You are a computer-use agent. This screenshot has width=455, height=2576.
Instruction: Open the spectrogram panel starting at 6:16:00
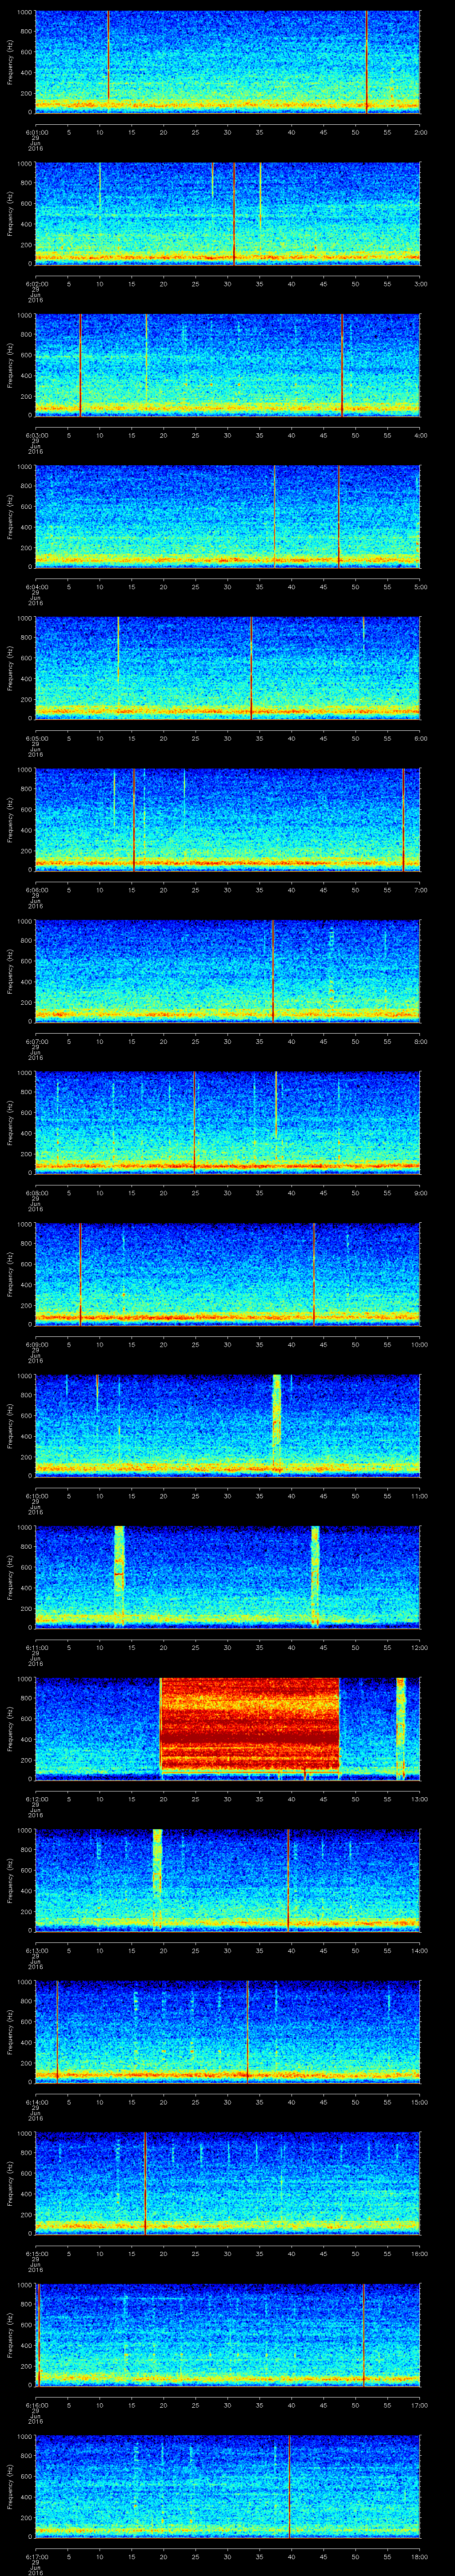click(227, 2334)
